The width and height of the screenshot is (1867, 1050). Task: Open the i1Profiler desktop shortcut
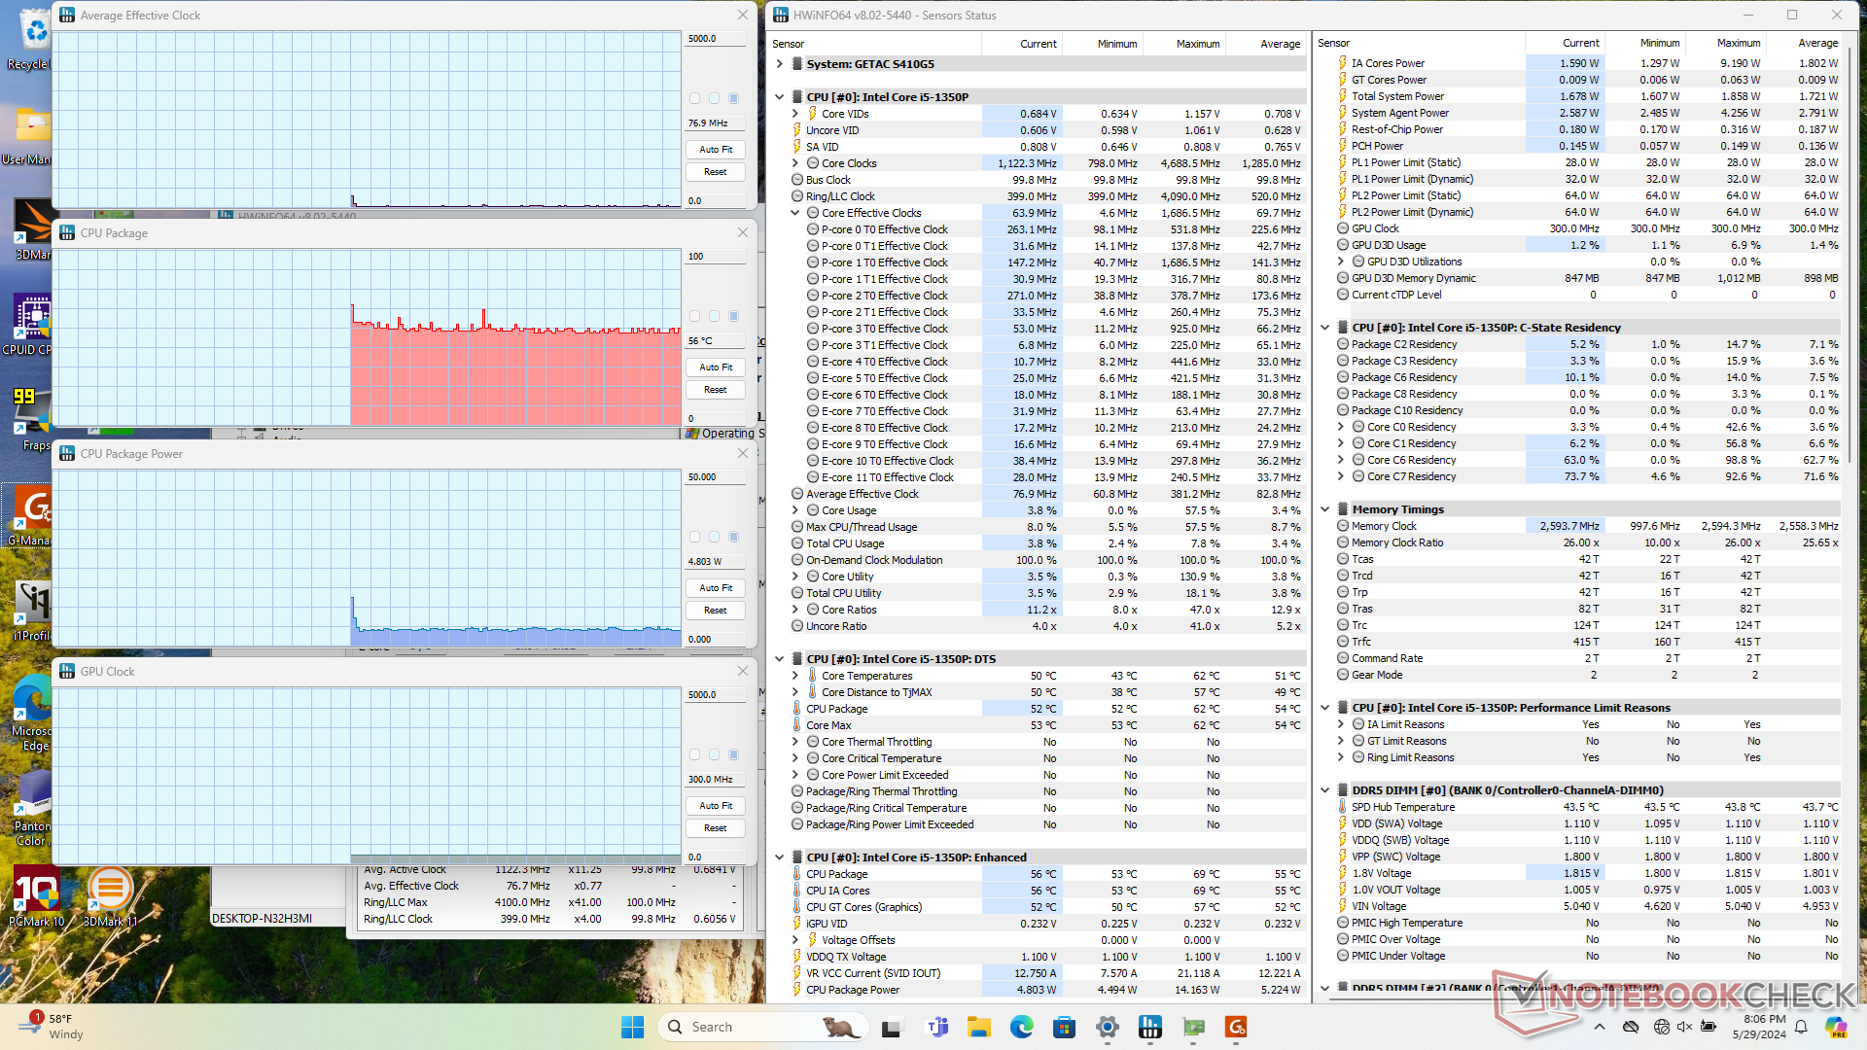pos(32,611)
